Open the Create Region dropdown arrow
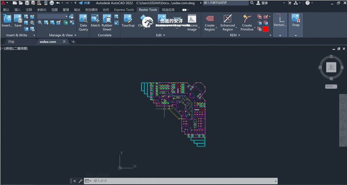 point(217,28)
